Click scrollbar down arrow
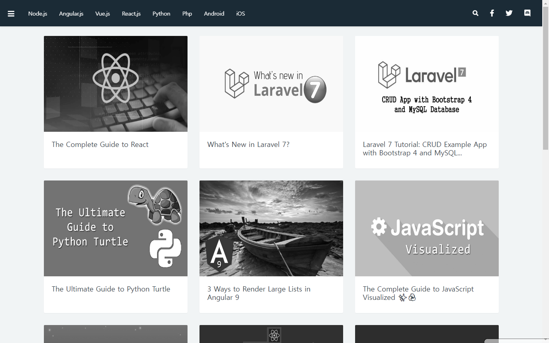Viewport: 549px width, 343px height. tap(545, 339)
